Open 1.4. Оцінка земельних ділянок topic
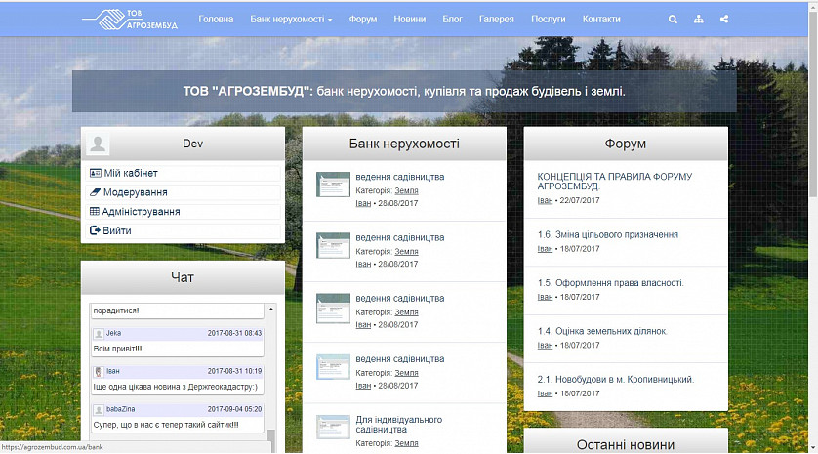The height and width of the screenshot is (454, 818). (602, 331)
